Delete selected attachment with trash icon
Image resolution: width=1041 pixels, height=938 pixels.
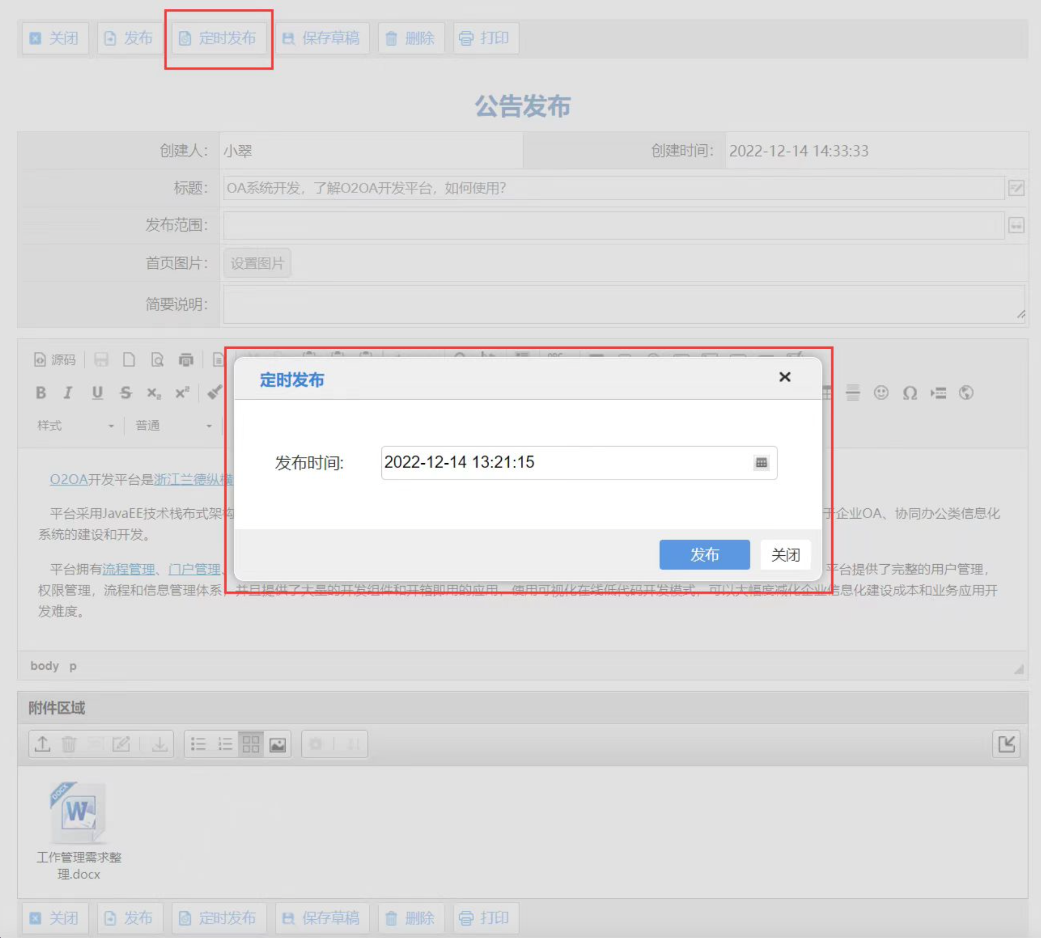[x=70, y=743]
